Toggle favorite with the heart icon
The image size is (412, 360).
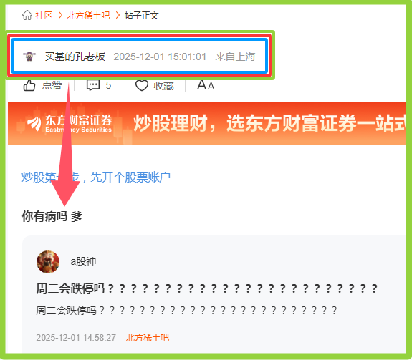[x=142, y=86]
